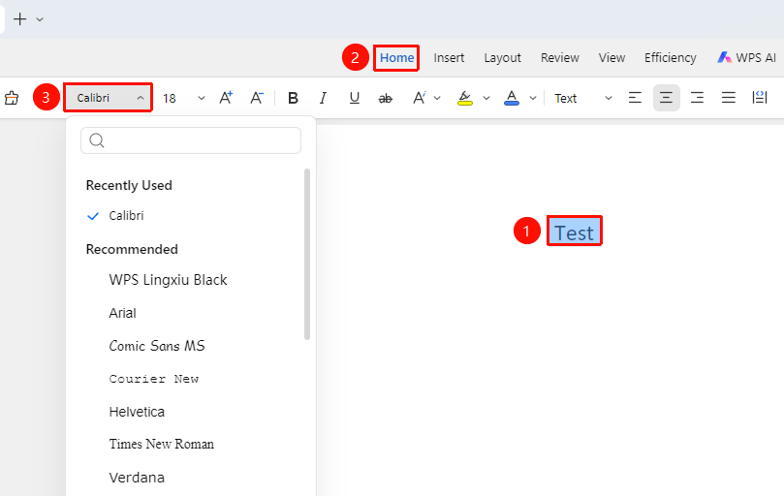Click the font list scrollbar

(307, 255)
